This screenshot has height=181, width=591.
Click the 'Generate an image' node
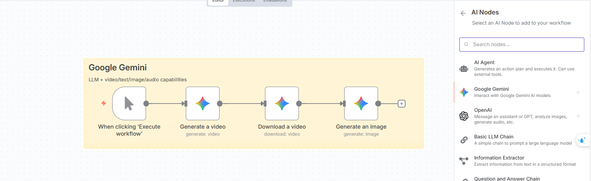(x=361, y=104)
